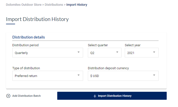The width and height of the screenshot is (178, 107).
Task: Click the Import Distribution History page title
Action: coord(37,19)
